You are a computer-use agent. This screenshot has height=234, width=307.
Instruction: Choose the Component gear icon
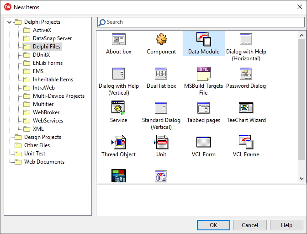pos(161,40)
